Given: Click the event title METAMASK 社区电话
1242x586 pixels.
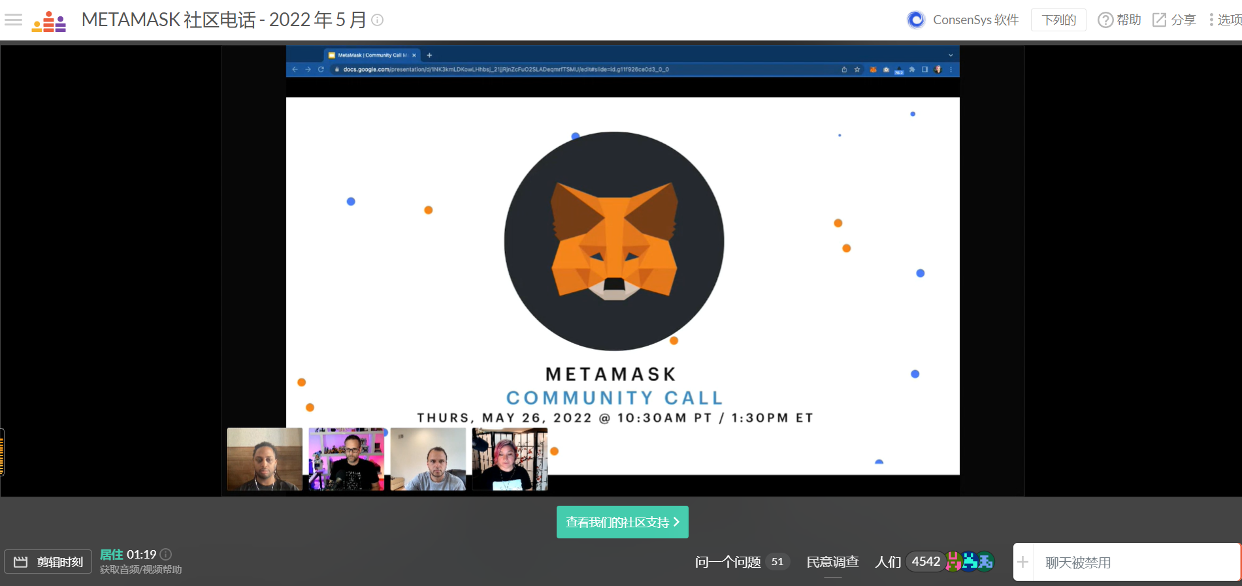Looking at the screenshot, I should tap(223, 20).
